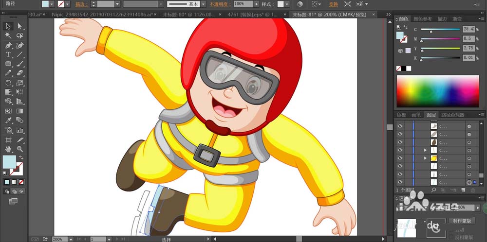Choose the Gradient tool
This screenshot has width=487, height=242.
[x=20, y=111]
